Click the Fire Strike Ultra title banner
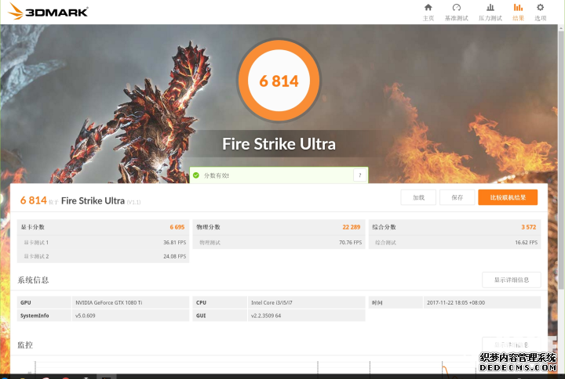Viewport: 565px width, 379px height. [x=279, y=144]
